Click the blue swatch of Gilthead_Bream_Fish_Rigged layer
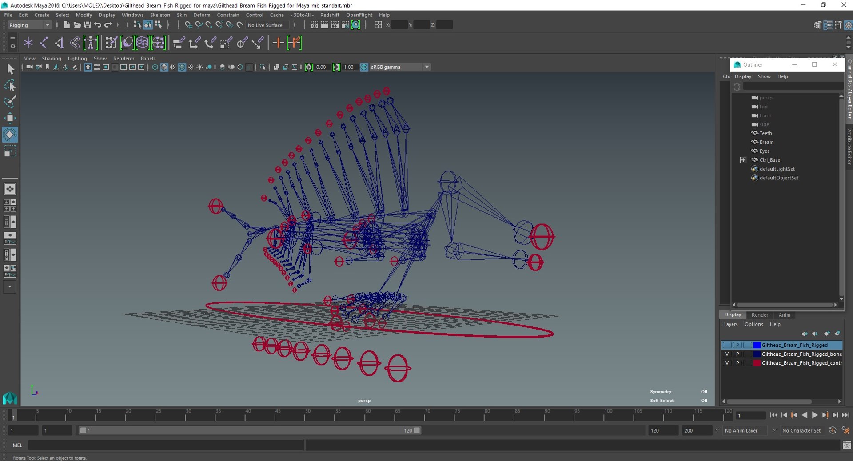This screenshot has height=461, width=853. [x=757, y=345]
